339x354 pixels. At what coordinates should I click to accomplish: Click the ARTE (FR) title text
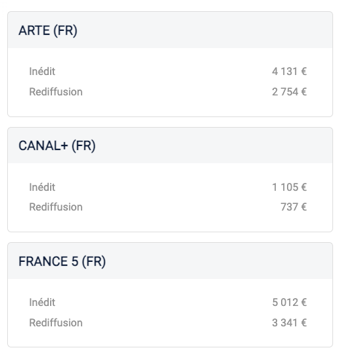click(x=48, y=30)
